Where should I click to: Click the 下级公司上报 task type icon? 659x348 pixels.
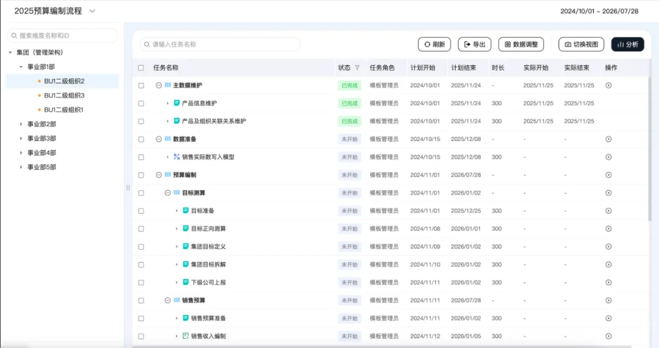point(185,282)
